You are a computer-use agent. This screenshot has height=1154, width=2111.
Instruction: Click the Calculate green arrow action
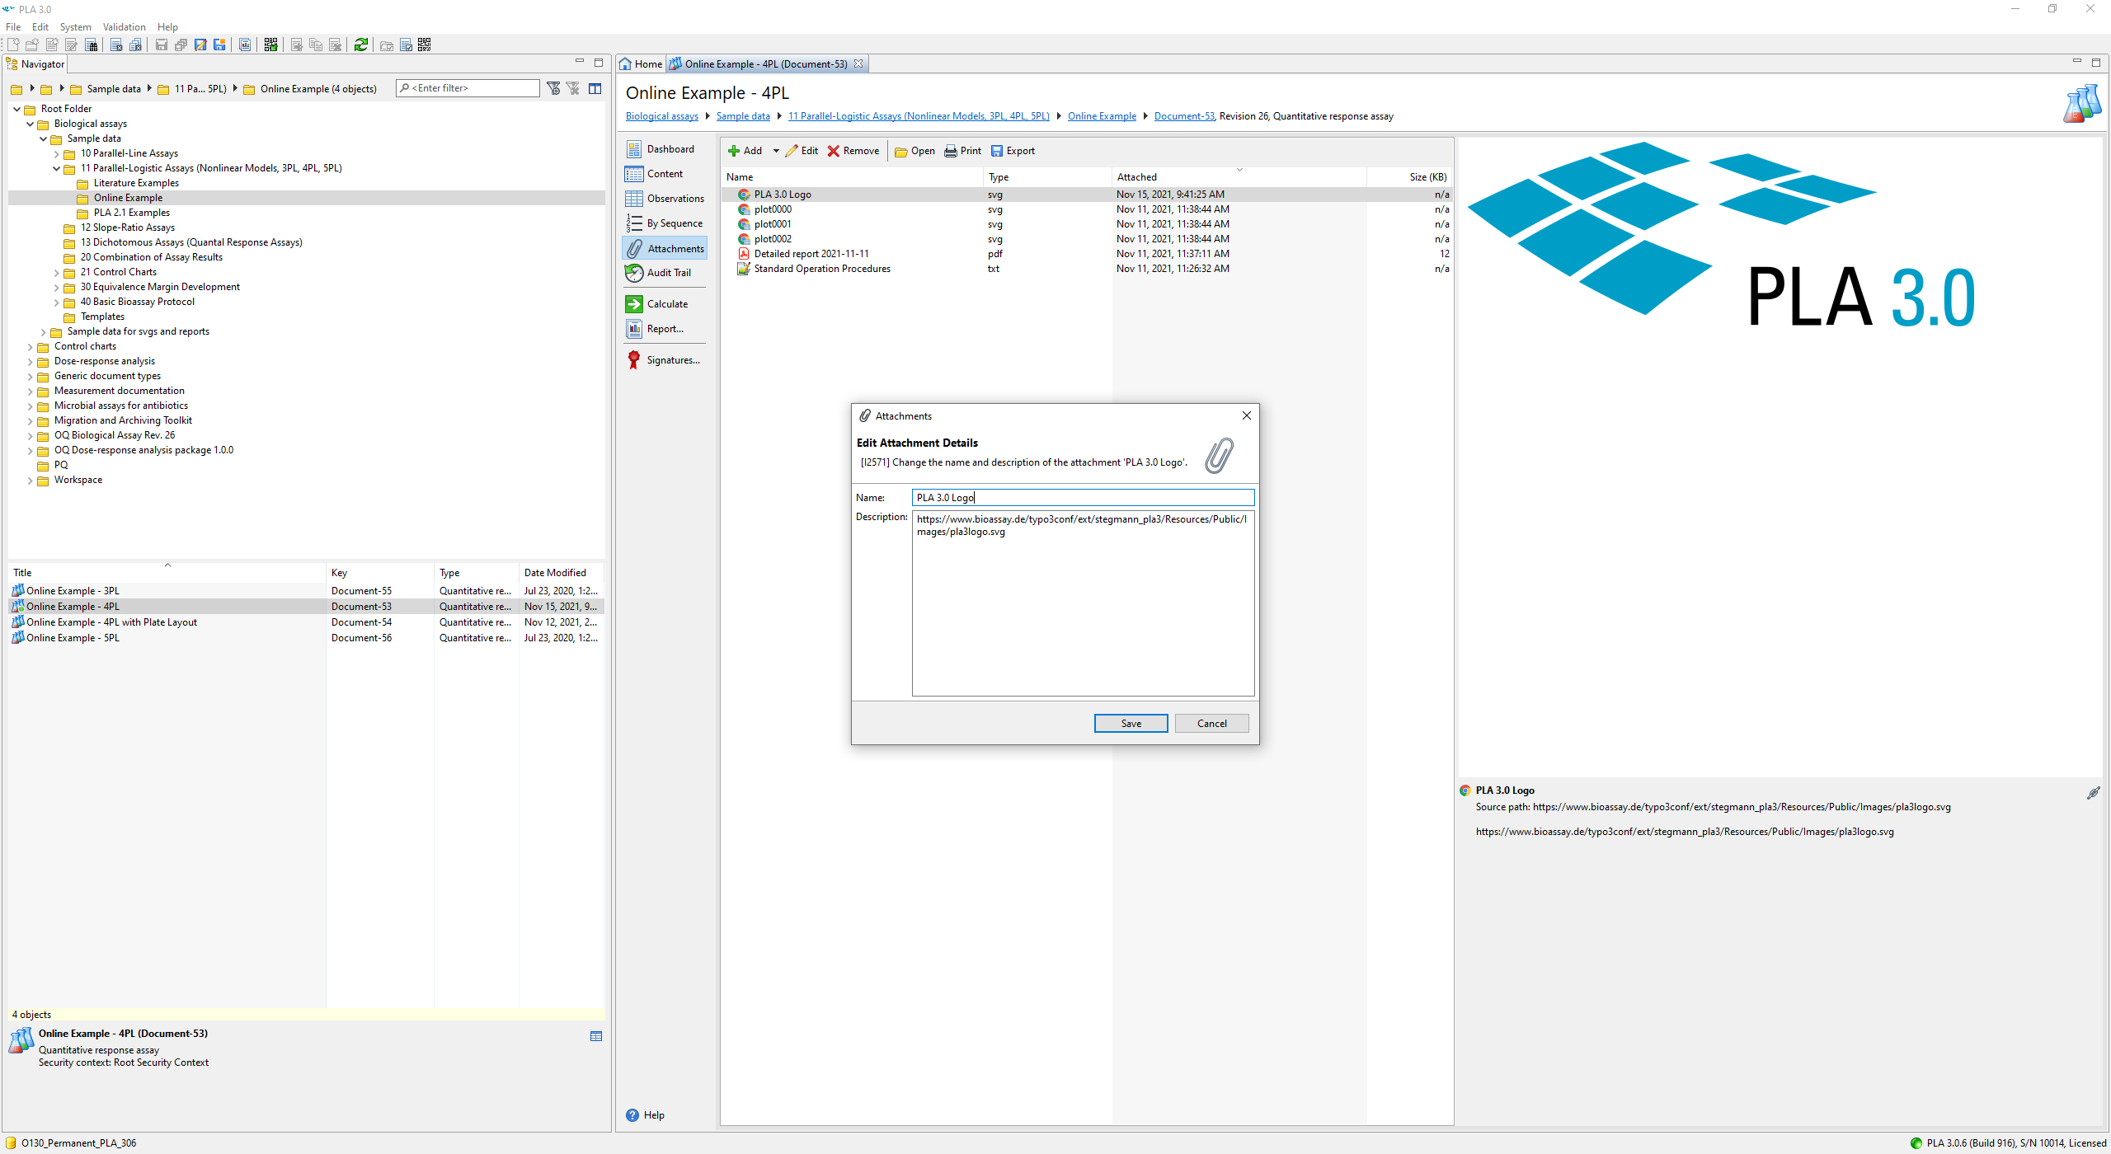[x=665, y=304]
